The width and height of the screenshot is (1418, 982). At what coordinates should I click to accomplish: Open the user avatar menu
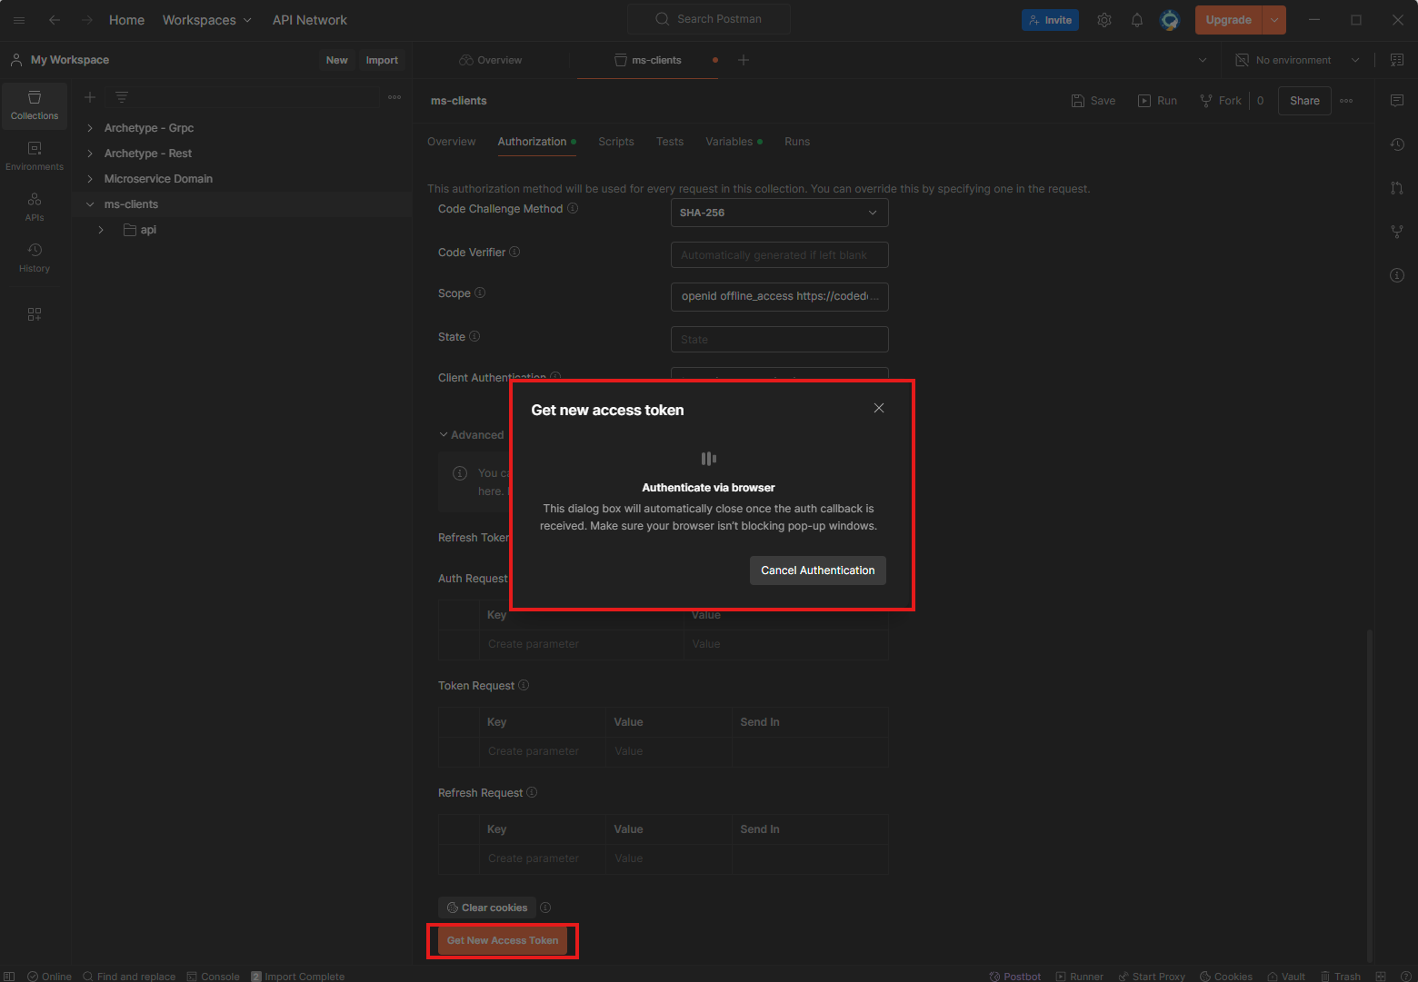1170,20
